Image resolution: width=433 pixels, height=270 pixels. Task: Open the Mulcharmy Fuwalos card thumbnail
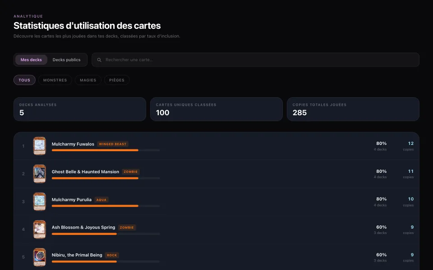[40, 146]
